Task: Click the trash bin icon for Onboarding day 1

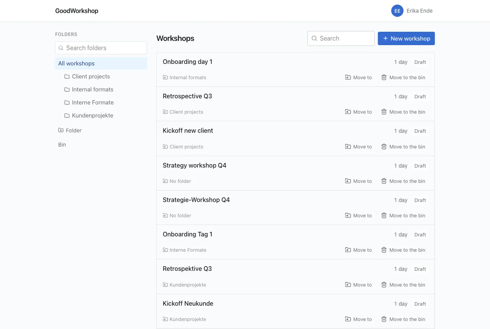Action: [x=384, y=77]
